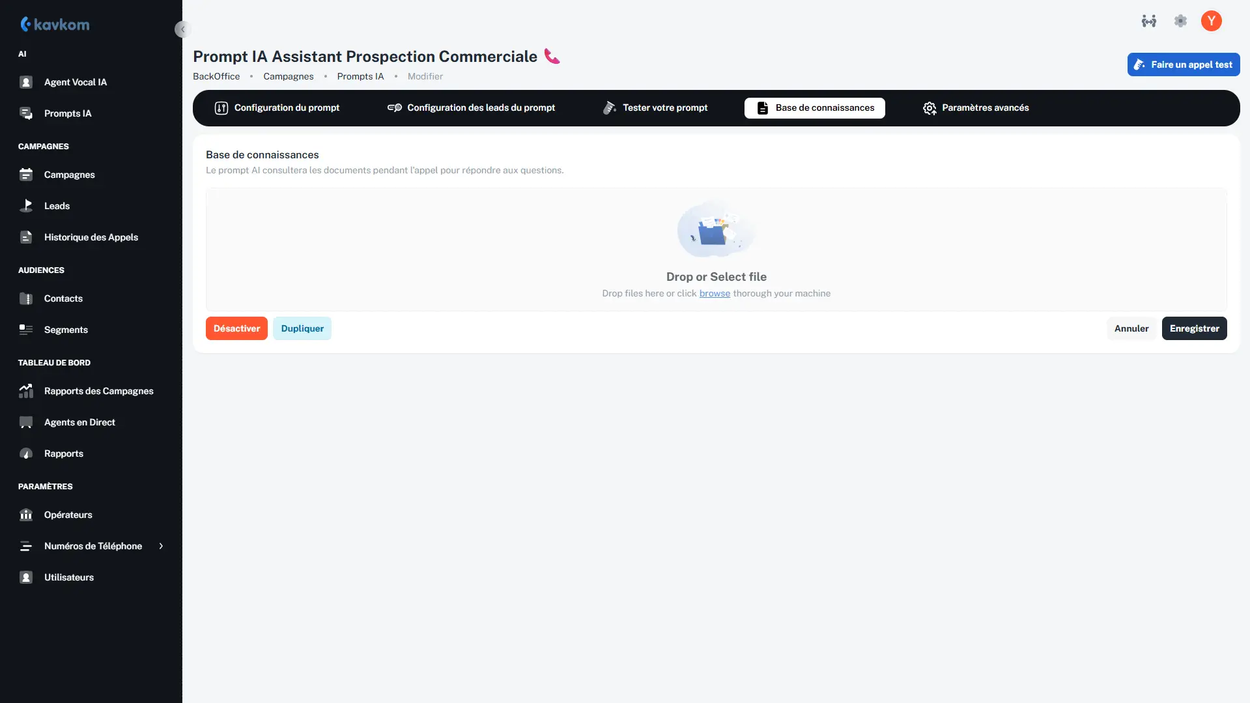The height and width of the screenshot is (703, 1250).
Task: Click the pink phone icon beside title
Action: tap(552, 57)
